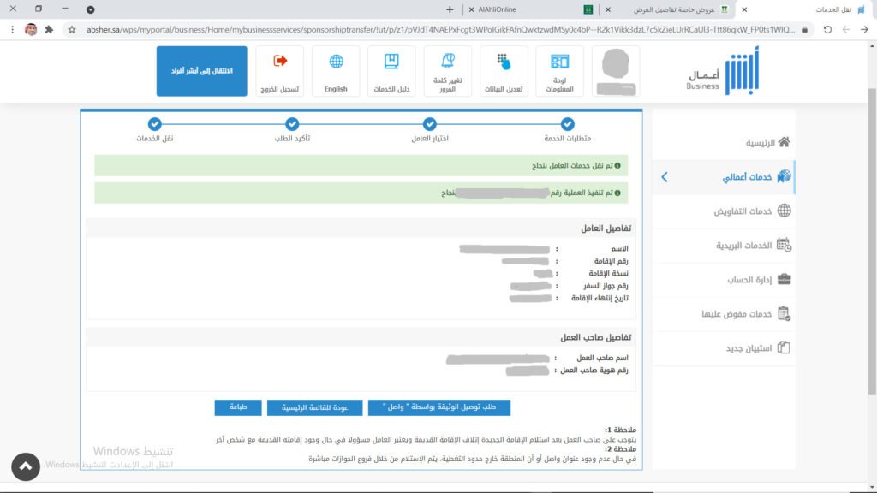Click the طباعة print button
The image size is (877, 493).
237,407
